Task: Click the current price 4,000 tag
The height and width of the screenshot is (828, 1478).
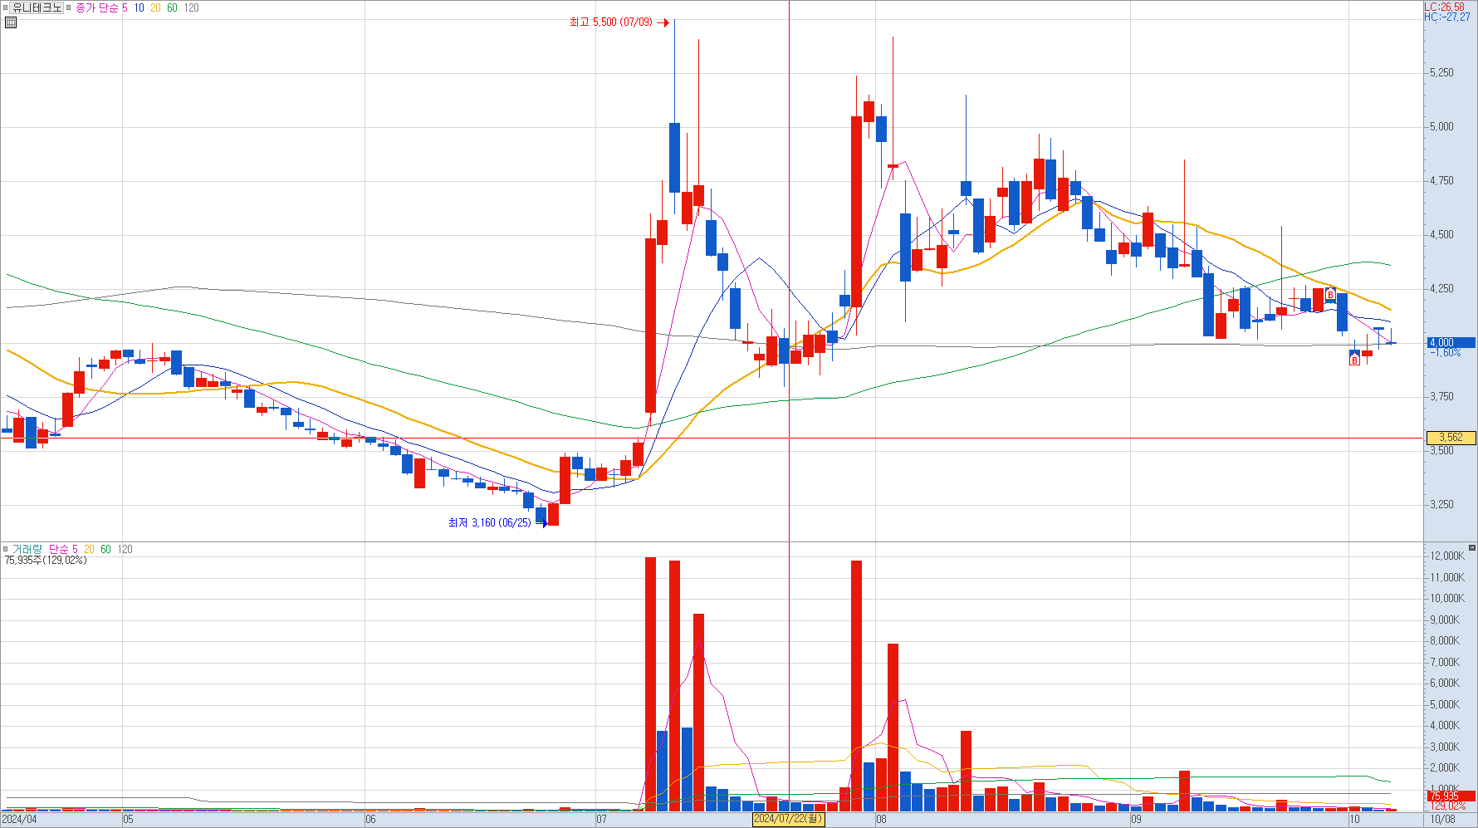Action: tap(1451, 342)
